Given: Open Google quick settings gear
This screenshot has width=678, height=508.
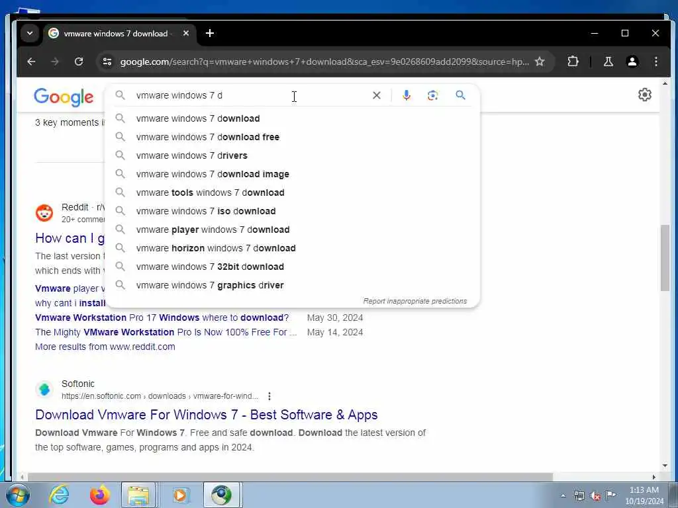Looking at the screenshot, I should click(645, 95).
